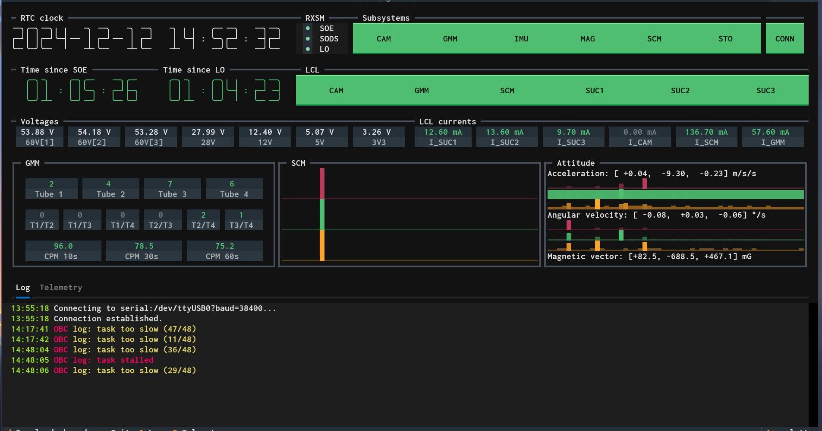Select the Log tab

(23, 288)
